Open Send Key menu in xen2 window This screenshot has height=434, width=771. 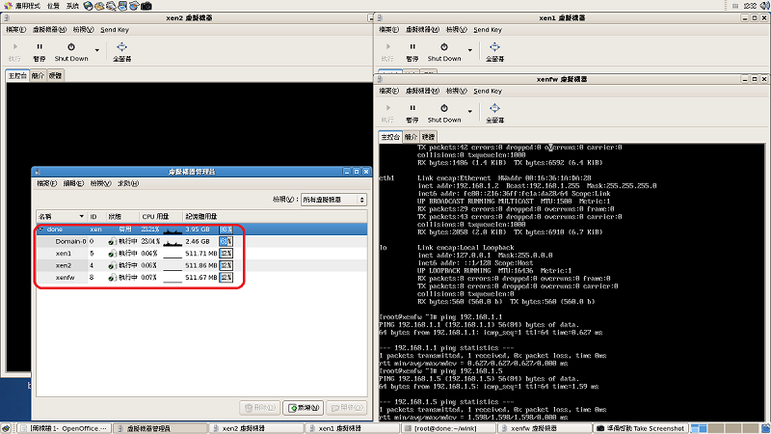click(115, 30)
